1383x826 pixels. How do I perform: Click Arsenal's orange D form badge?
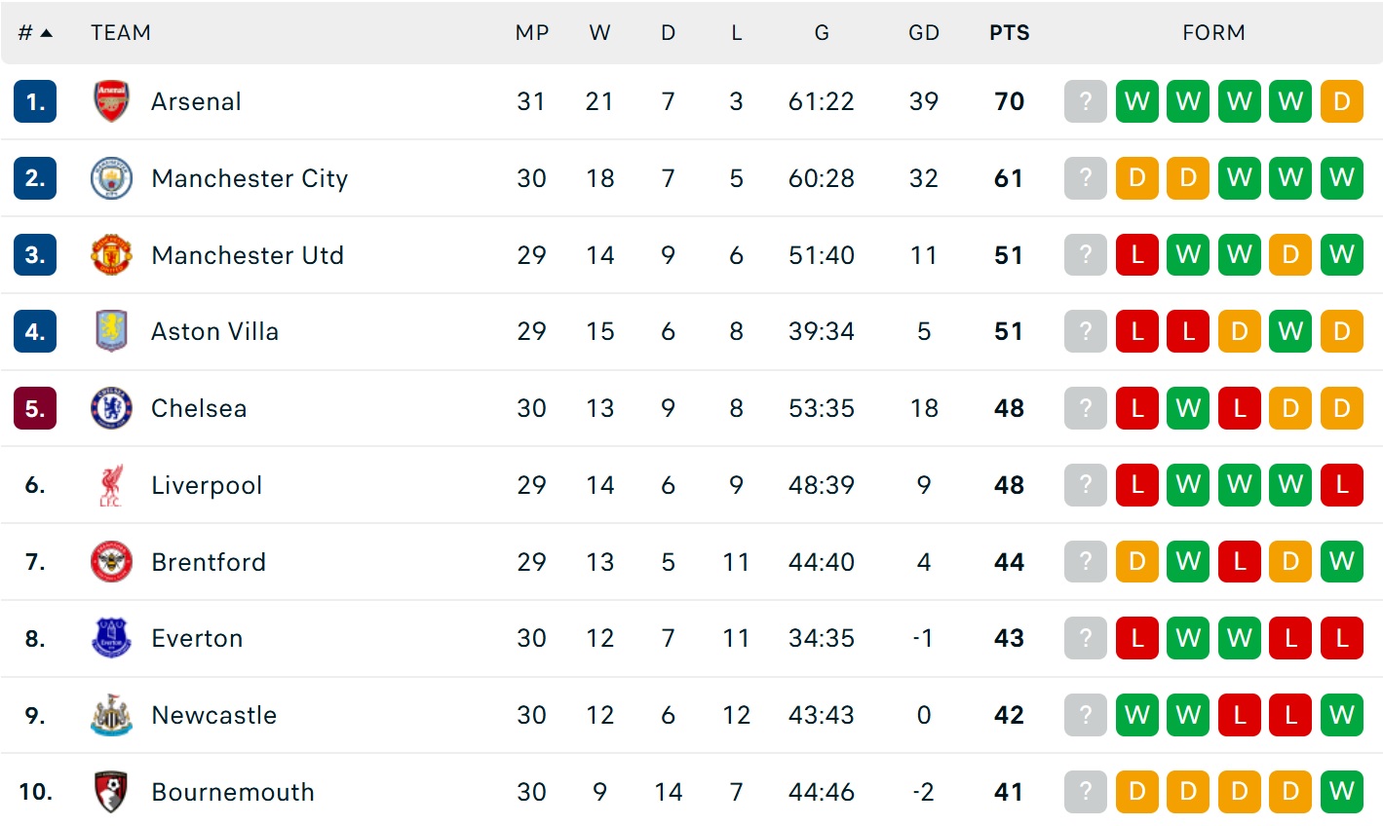[x=1341, y=101]
